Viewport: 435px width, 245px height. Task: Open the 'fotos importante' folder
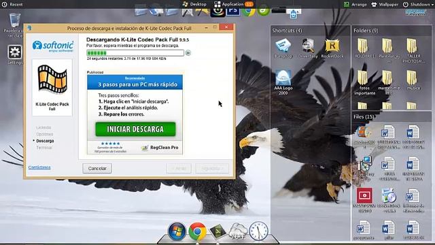coord(364,82)
